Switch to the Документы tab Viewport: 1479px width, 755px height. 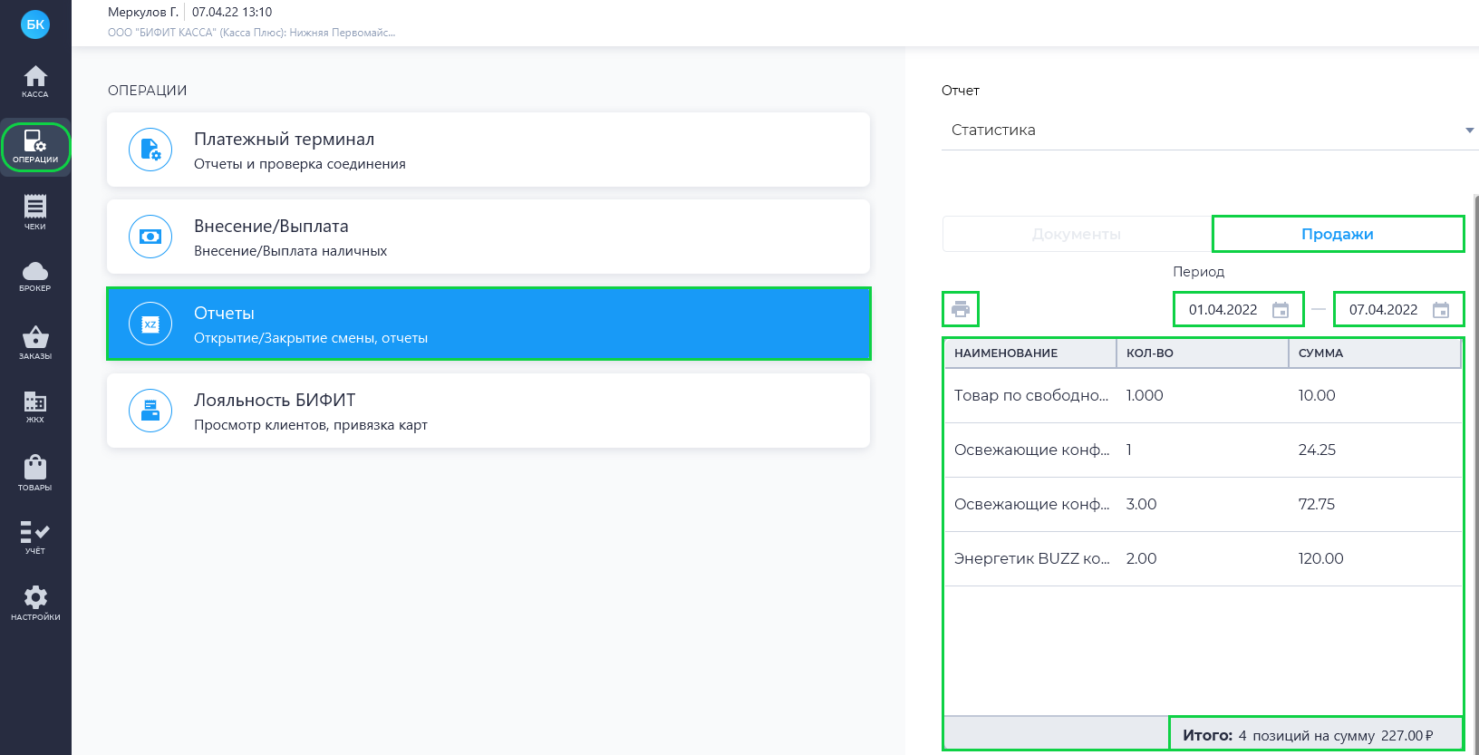(x=1077, y=234)
